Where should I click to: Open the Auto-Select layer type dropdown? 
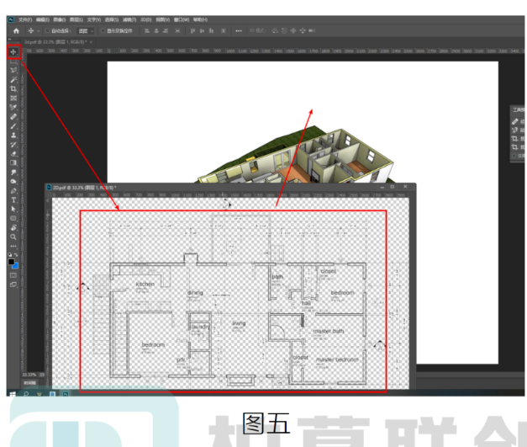tap(86, 31)
